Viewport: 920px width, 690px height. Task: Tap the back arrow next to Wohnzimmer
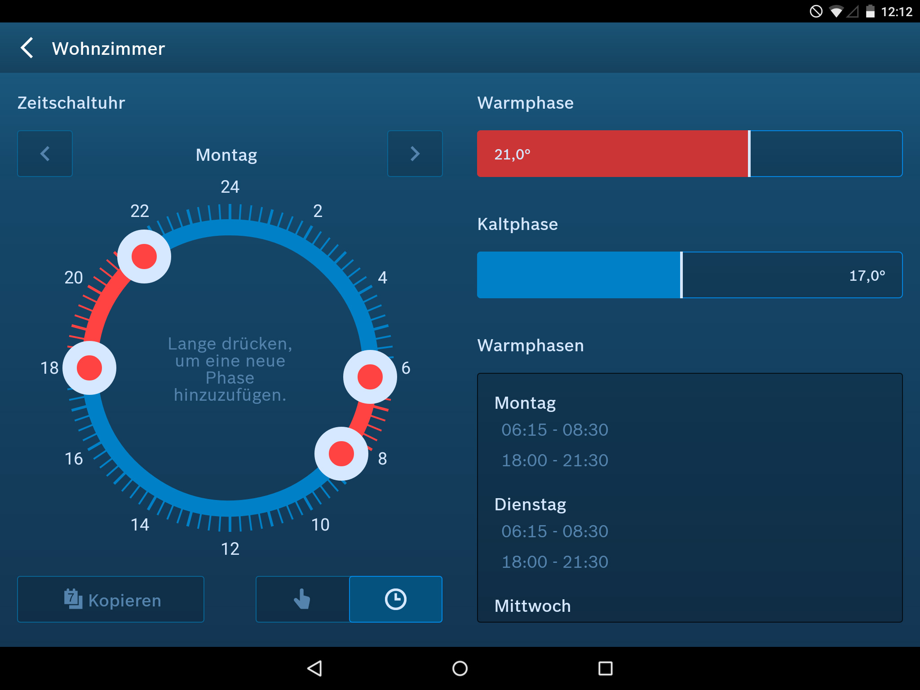27,48
